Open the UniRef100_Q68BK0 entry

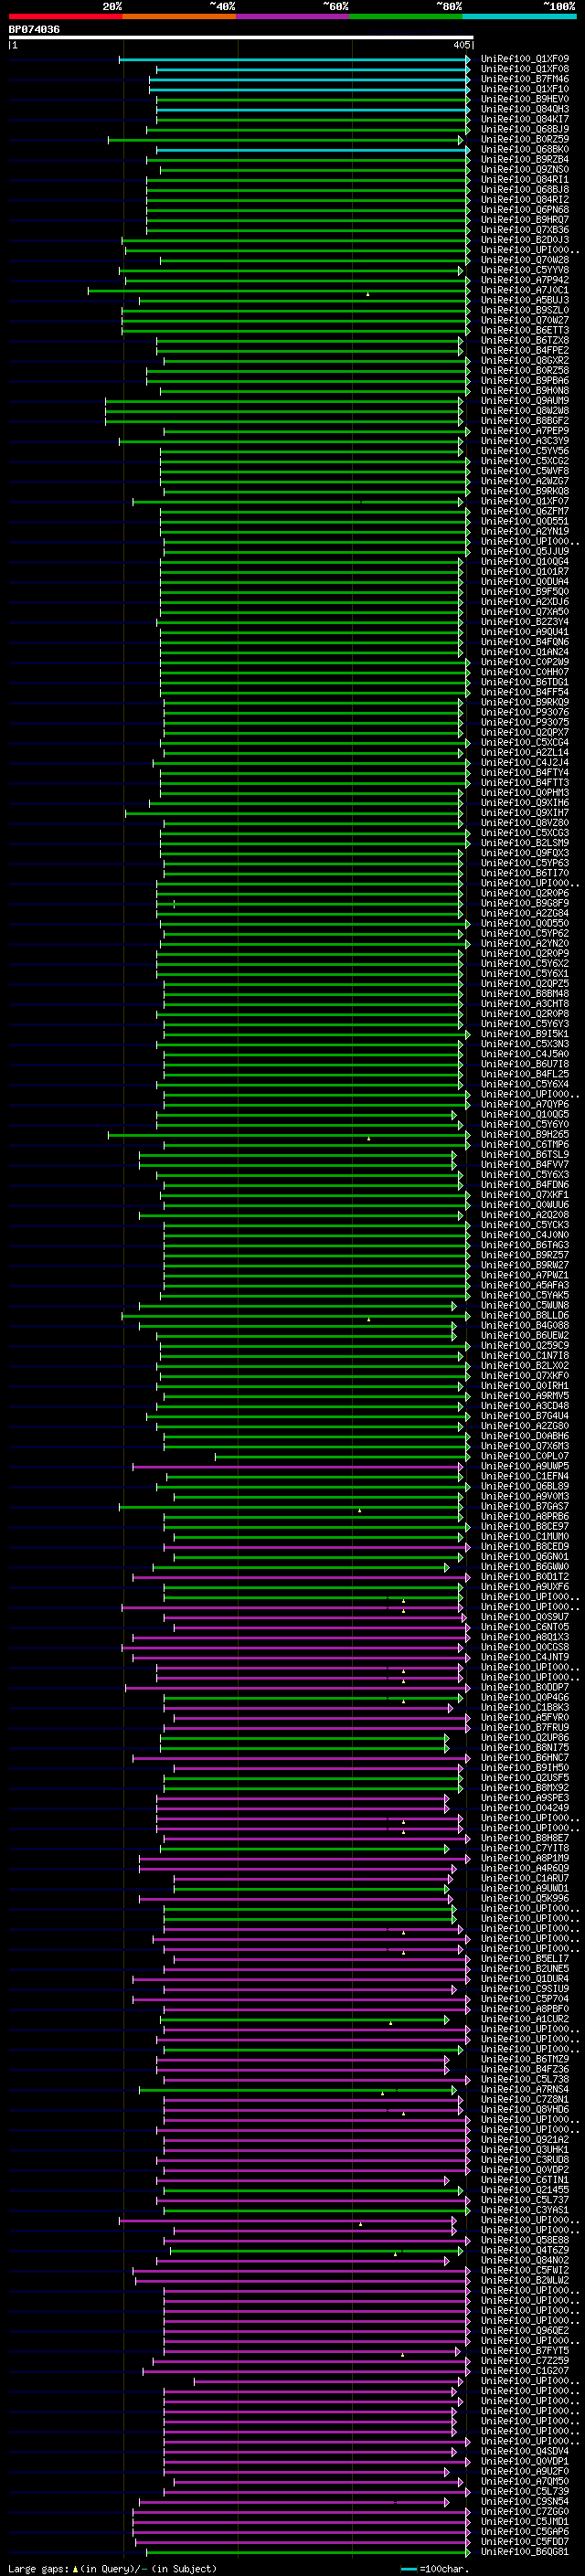point(525,149)
